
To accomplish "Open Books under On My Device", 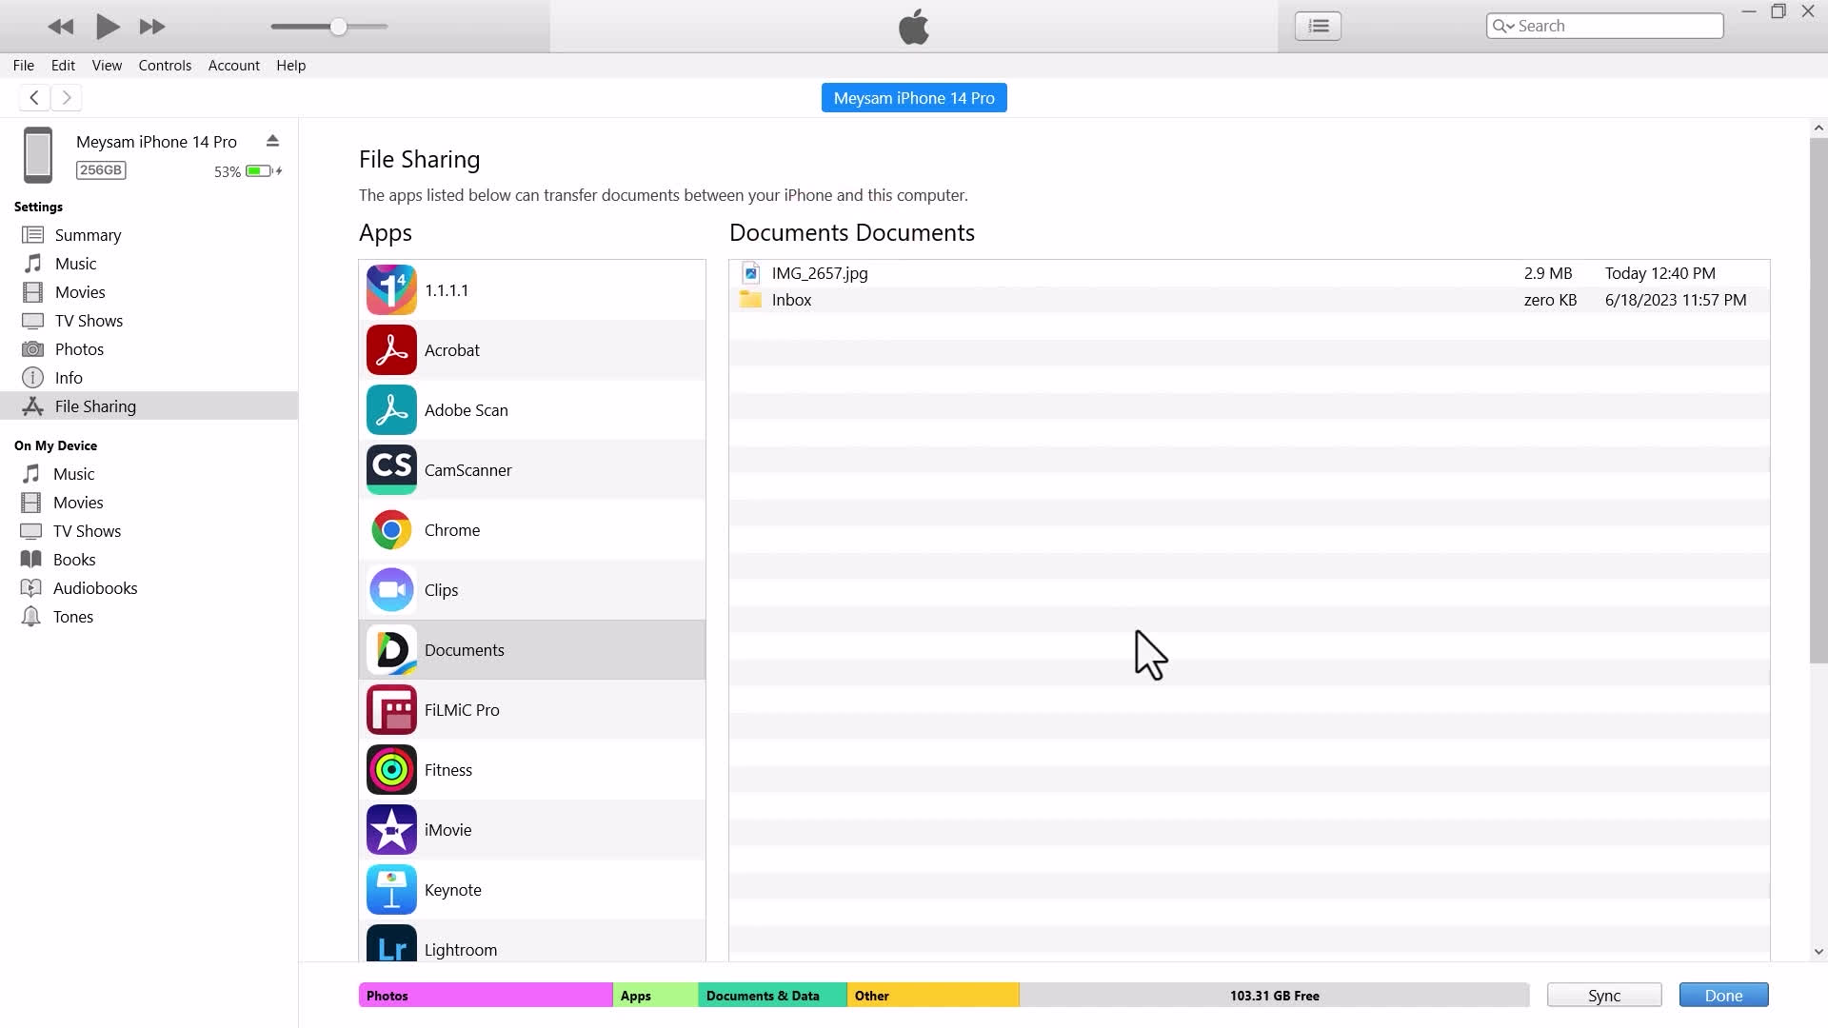I will pos(149,560).
